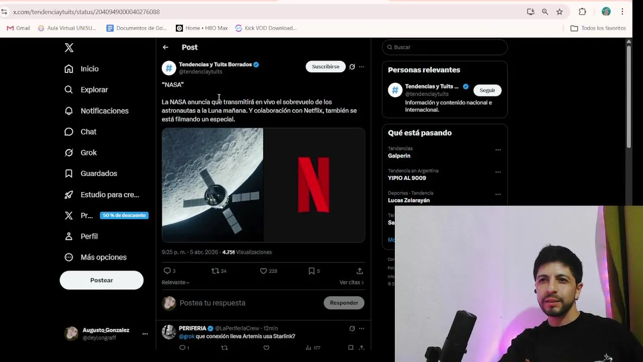The height and width of the screenshot is (362, 643).
Task: Open more options for YIPIO AL 9009
Action: click(x=498, y=172)
